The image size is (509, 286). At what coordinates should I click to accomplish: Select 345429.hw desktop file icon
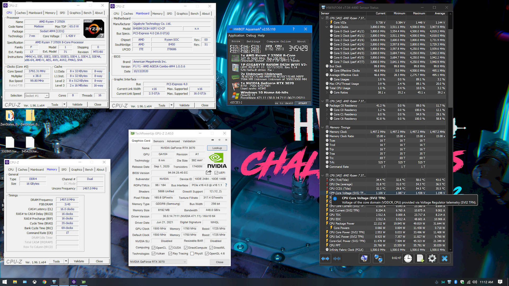(x=30, y=145)
